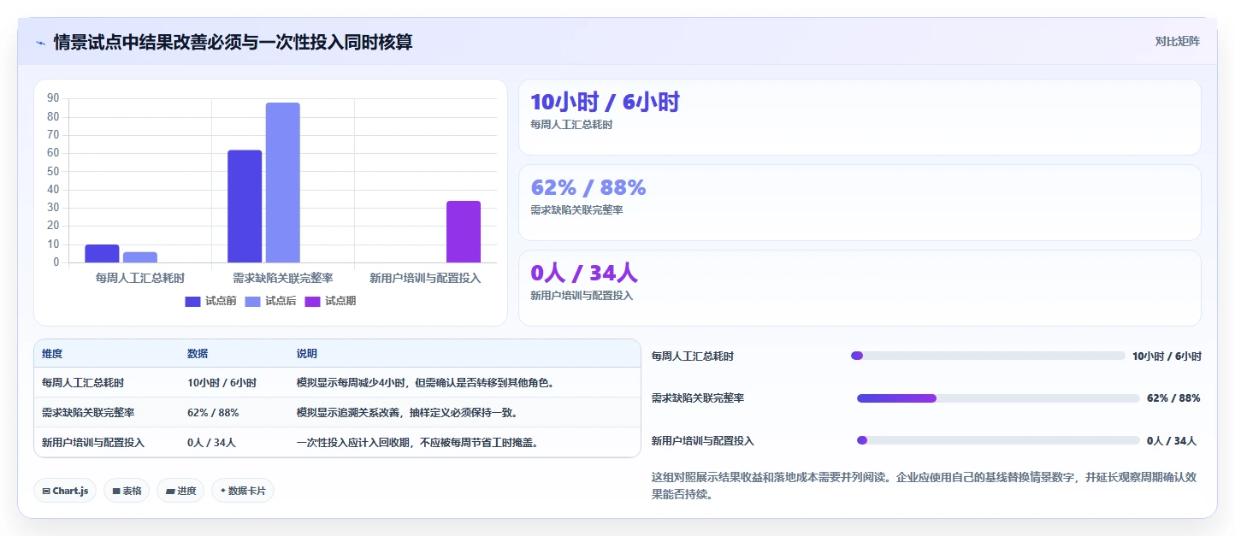Click table cell 0人 / 34人

pos(211,442)
